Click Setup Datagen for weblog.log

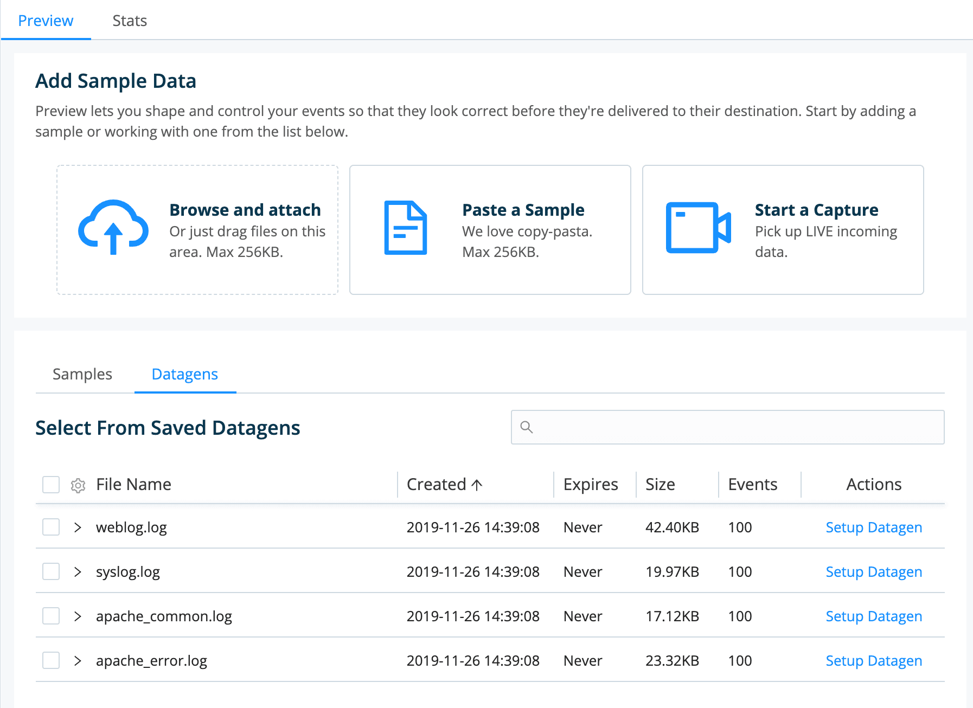873,527
